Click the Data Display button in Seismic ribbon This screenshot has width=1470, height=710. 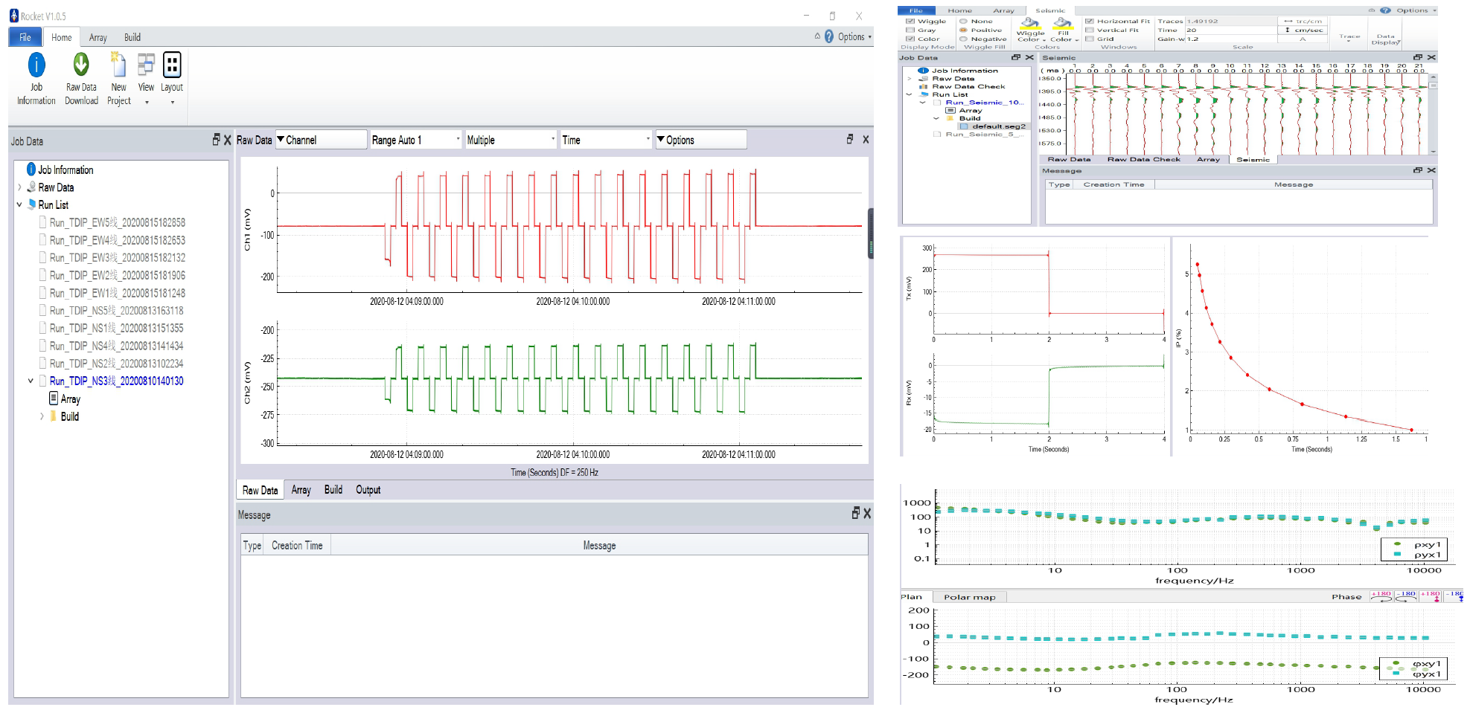[x=1385, y=39]
